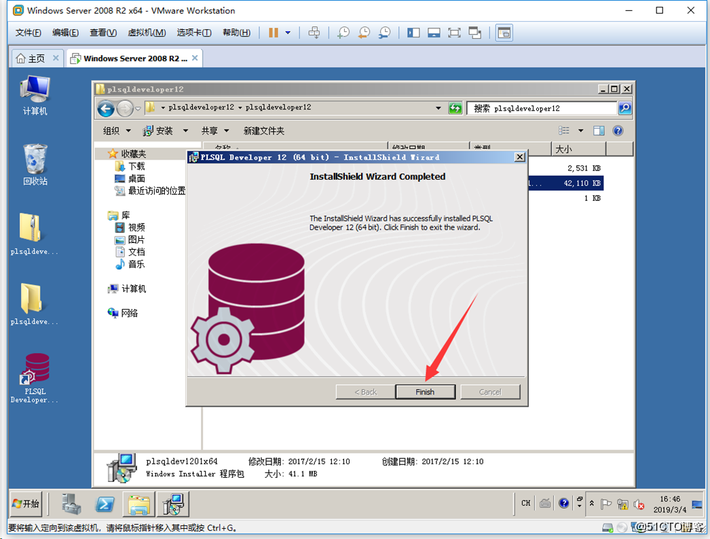The height and width of the screenshot is (539, 710).
Task: Revert to snapshot using the clock-arrow icon
Action: [x=364, y=33]
